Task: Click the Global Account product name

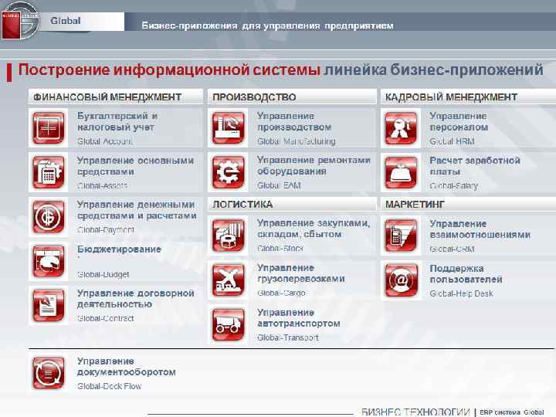Action: click(105, 141)
